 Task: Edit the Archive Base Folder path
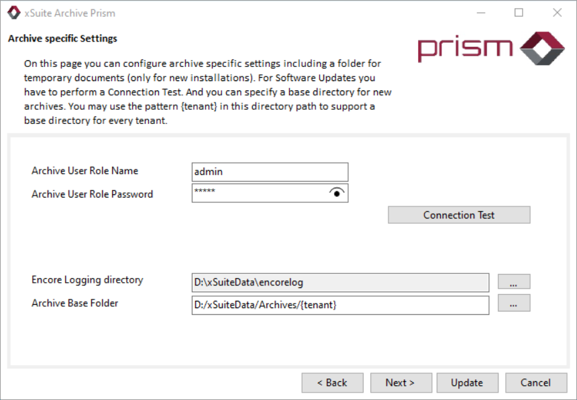pos(340,305)
